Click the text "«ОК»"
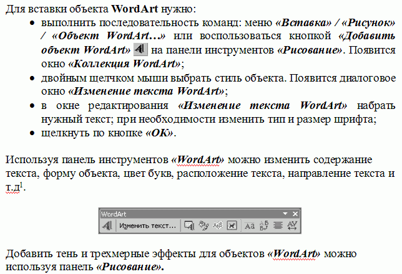 coord(159,133)
